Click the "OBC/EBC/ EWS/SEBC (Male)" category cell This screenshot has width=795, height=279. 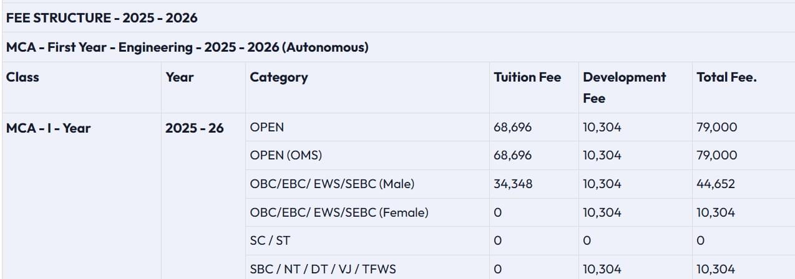pos(332,184)
